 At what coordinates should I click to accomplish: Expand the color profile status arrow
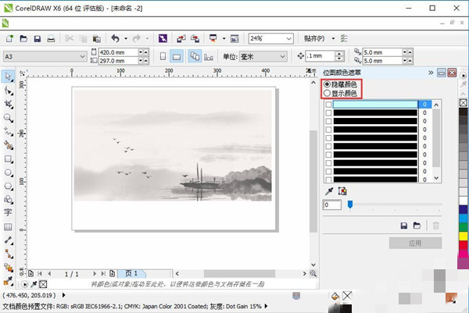(266, 306)
